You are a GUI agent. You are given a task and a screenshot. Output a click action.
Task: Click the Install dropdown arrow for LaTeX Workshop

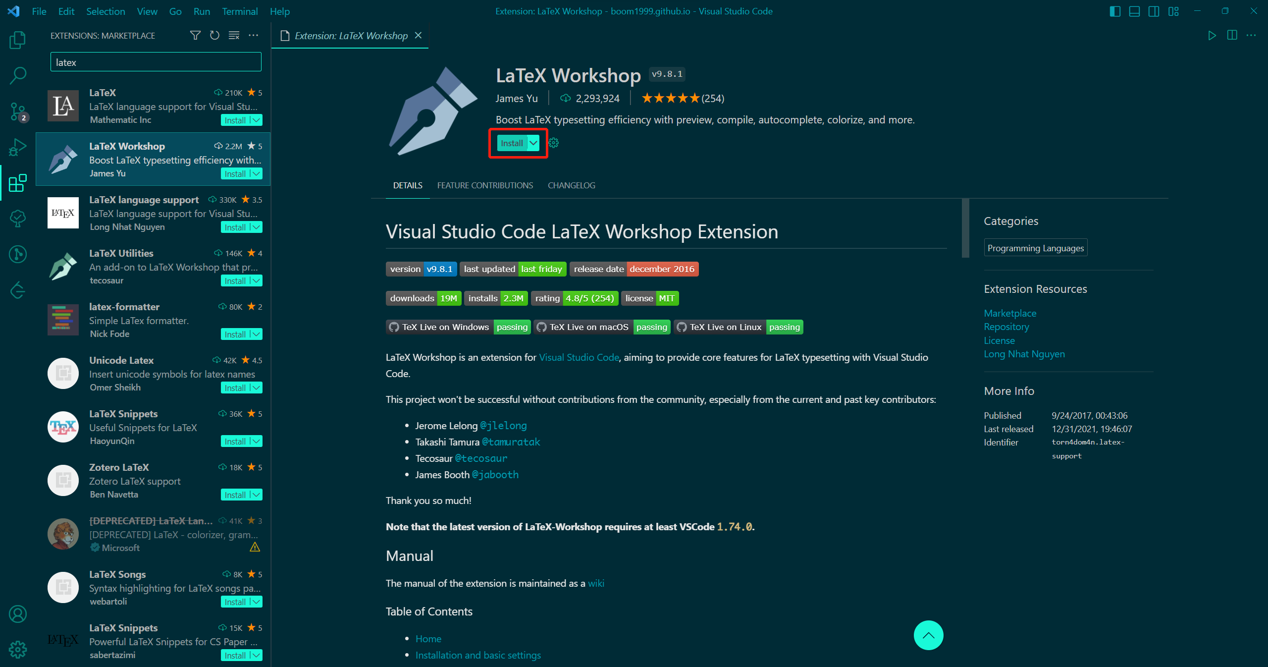[533, 144]
